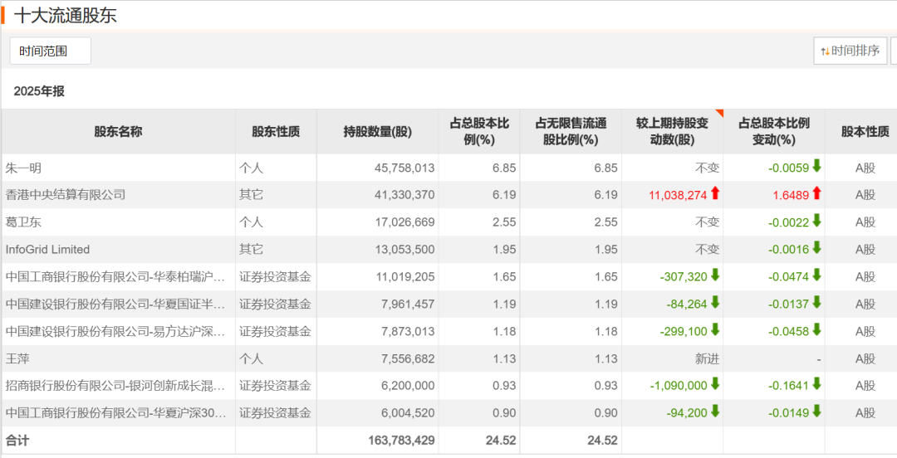The height and width of the screenshot is (458, 897).
Task: Click red up arrow beside 1.6489
Action: [816, 194]
